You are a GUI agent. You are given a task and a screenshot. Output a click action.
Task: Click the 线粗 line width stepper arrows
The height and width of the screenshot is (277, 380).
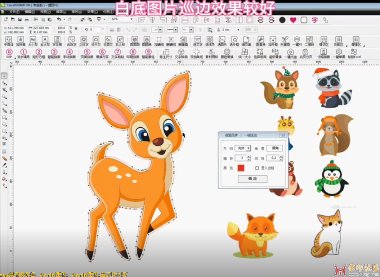[281, 158]
